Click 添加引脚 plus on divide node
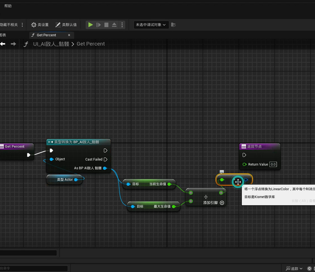Image resolution: width=315 pixels, height=272 pixels. [222, 203]
